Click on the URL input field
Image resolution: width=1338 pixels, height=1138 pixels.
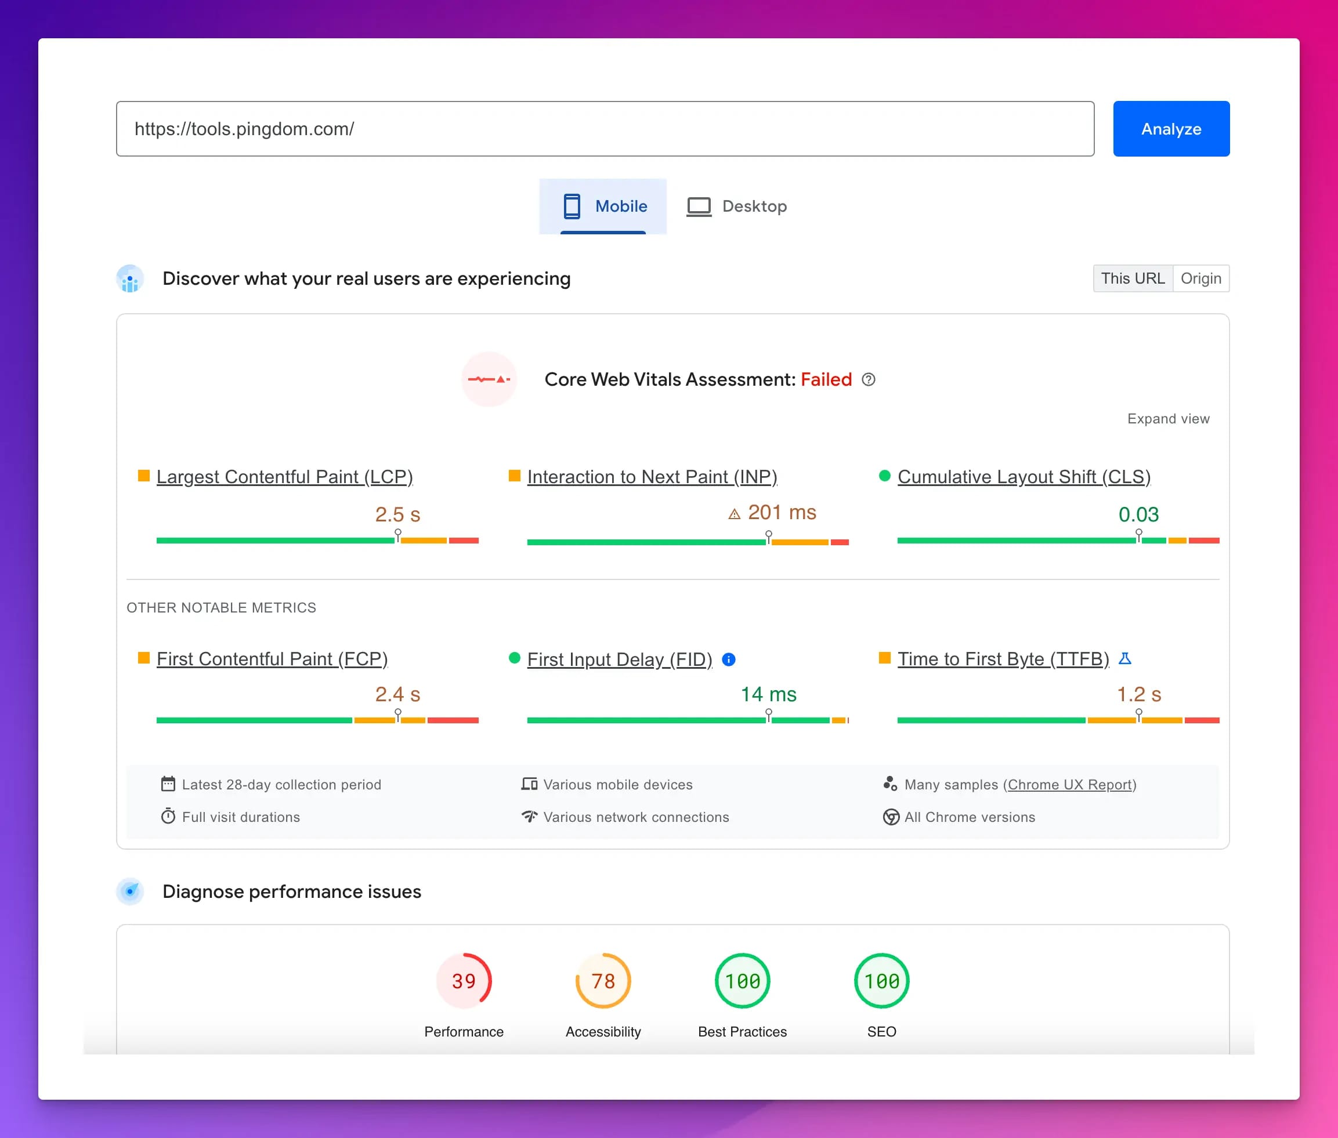(x=605, y=129)
